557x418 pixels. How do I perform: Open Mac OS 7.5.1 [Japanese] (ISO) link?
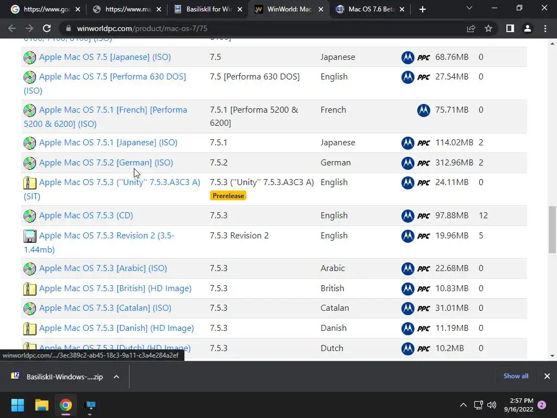[x=108, y=143]
